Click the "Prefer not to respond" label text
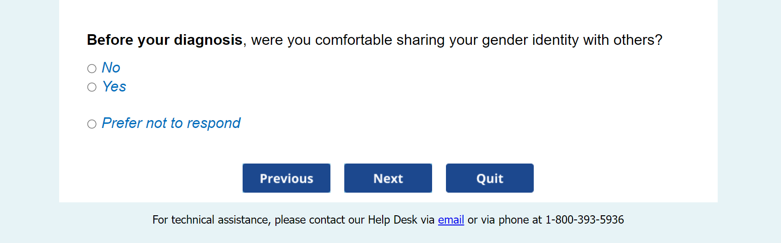This screenshot has height=243, width=781. point(171,123)
